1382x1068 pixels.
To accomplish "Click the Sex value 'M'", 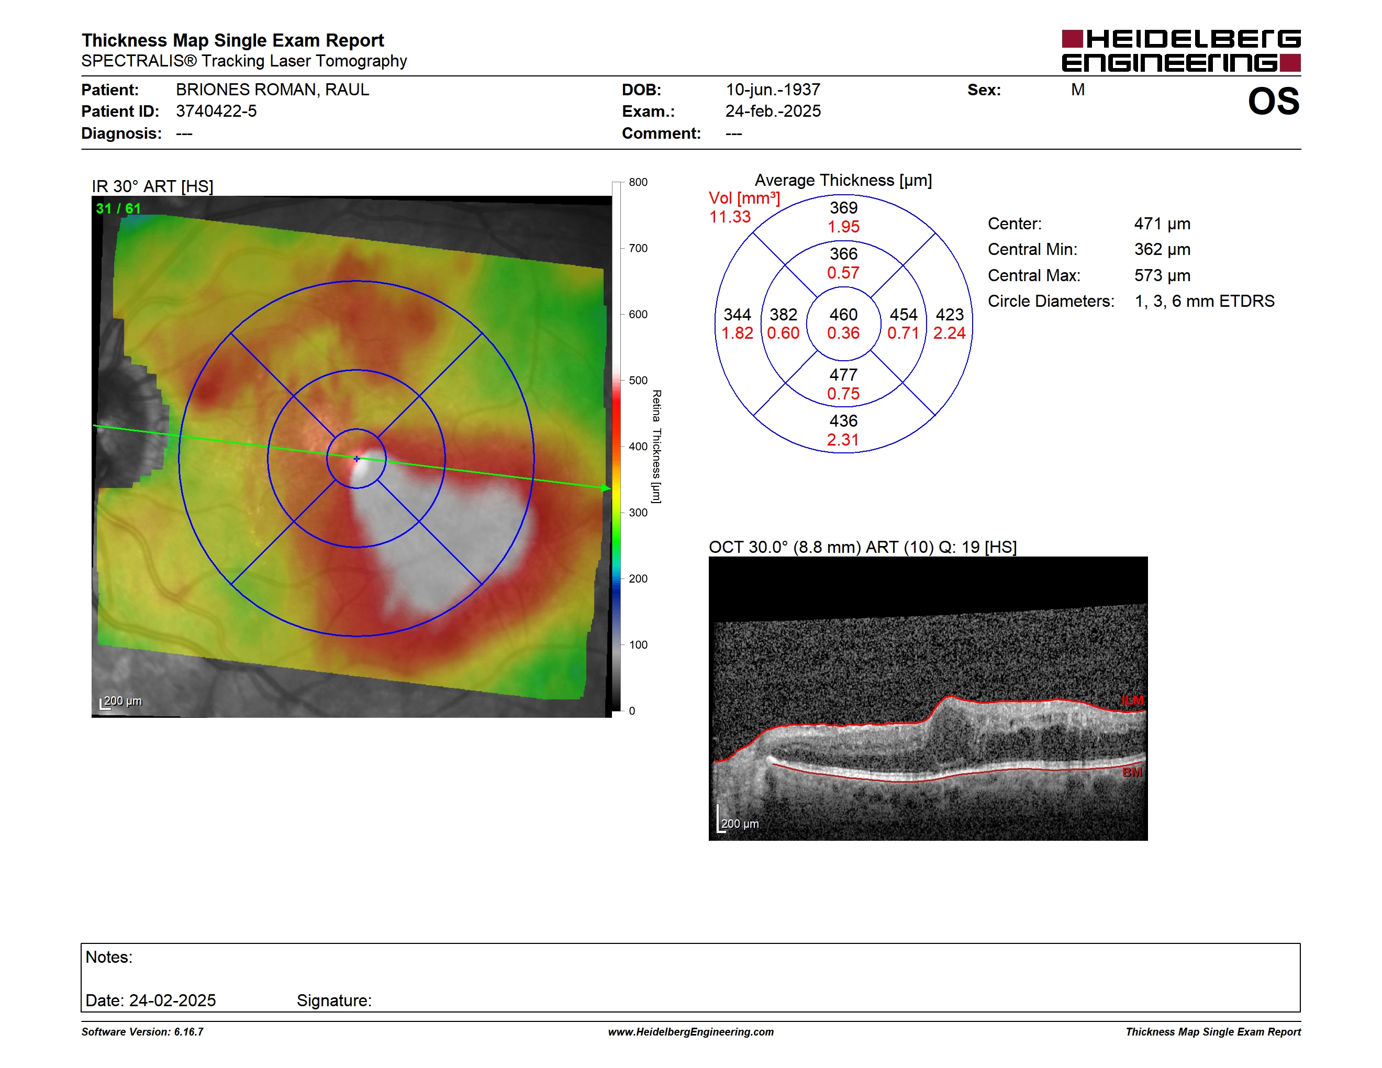I will click(x=1078, y=90).
